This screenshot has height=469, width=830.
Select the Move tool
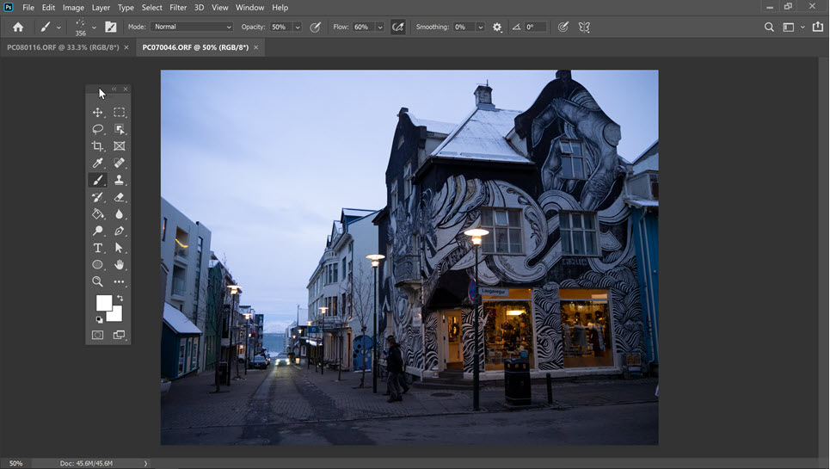[x=98, y=112]
